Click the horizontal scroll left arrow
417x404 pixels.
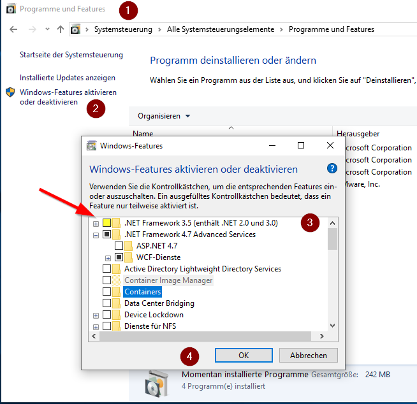point(94,336)
